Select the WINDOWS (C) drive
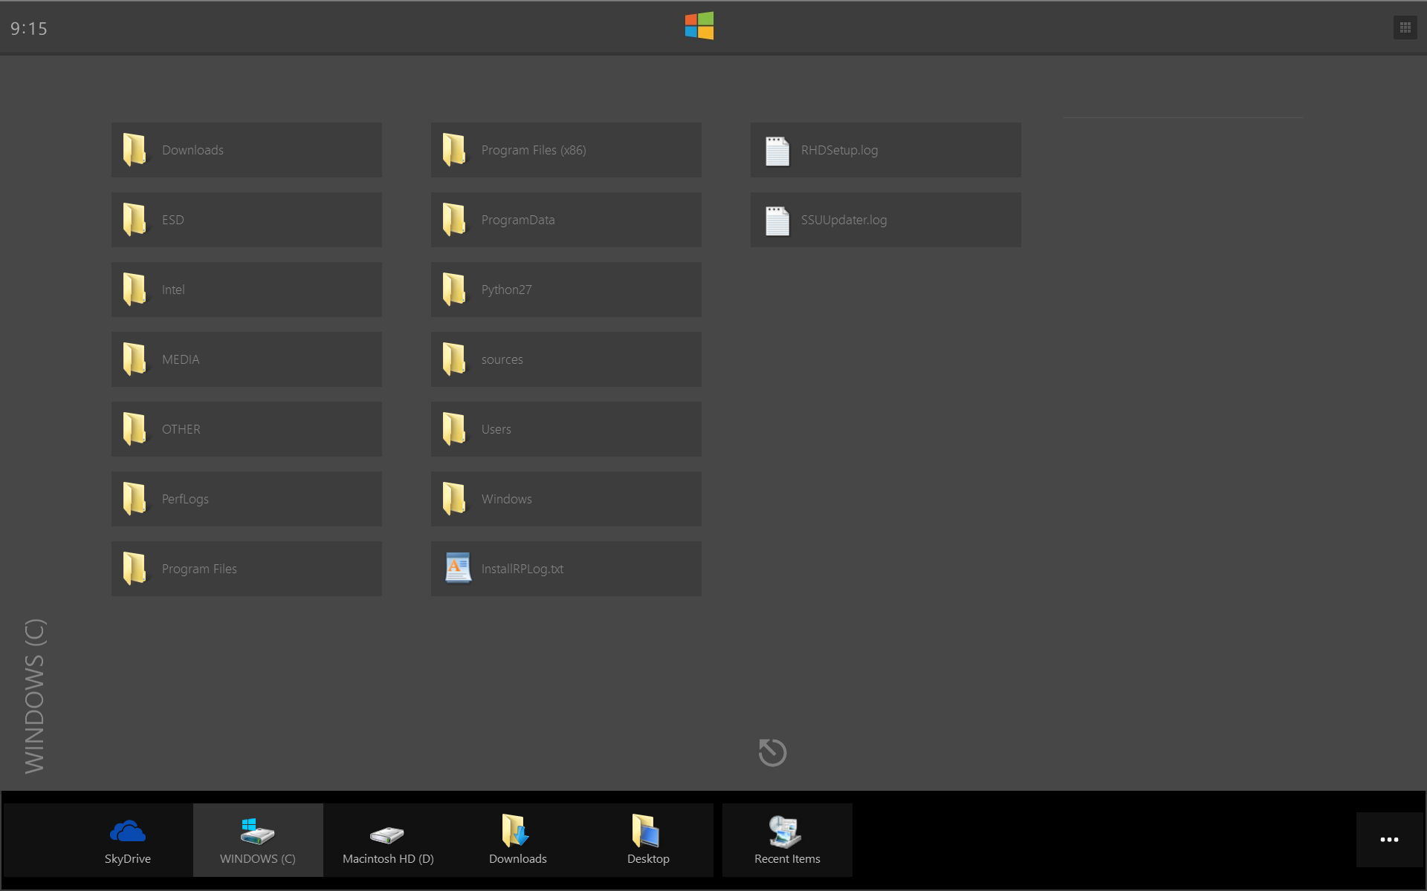 pos(258,841)
